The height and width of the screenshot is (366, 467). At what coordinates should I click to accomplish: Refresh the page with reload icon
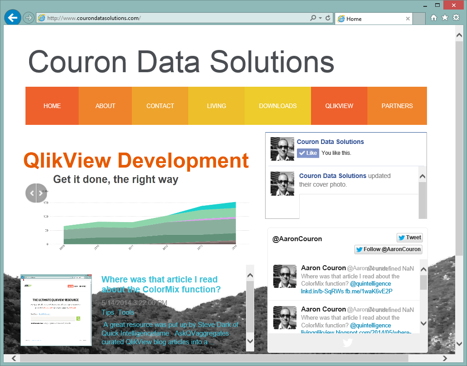coord(328,18)
